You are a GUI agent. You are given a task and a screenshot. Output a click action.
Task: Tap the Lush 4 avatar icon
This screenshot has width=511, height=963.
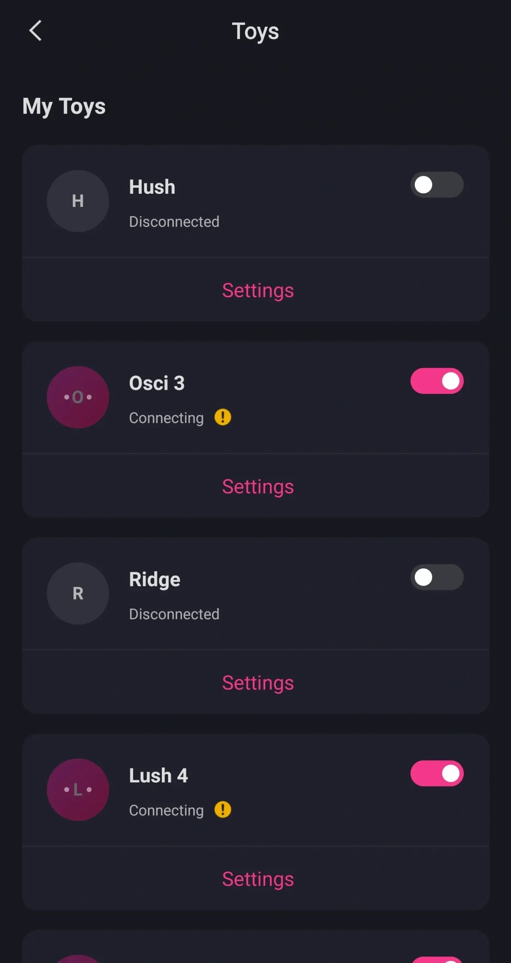[78, 790]
